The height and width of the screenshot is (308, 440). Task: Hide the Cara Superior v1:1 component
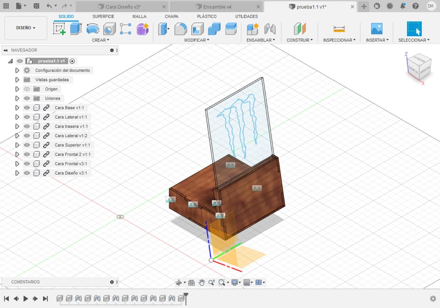coord(27,145)
